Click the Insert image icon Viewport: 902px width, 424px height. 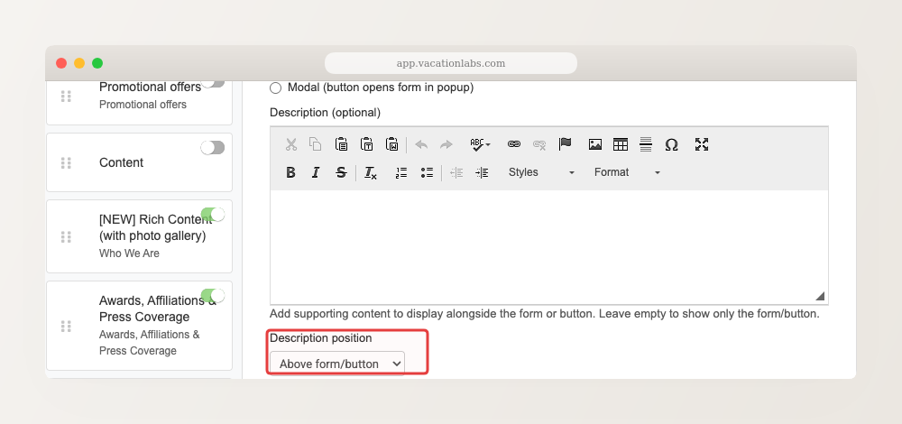pos(595,144)
